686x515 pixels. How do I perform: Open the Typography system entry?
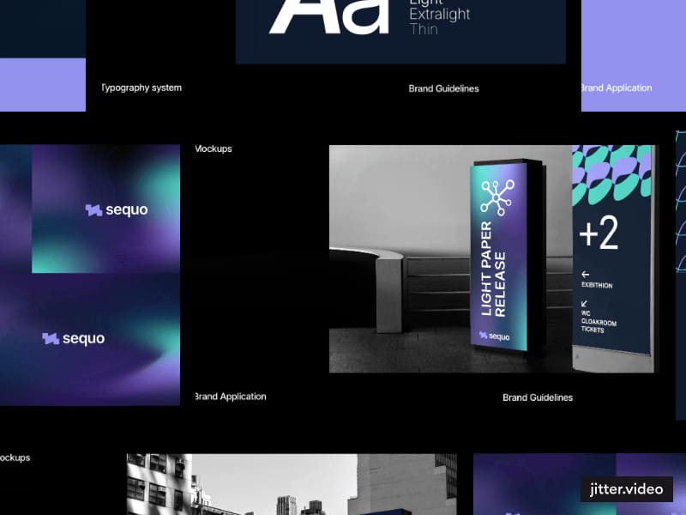[x=141, y=87]
